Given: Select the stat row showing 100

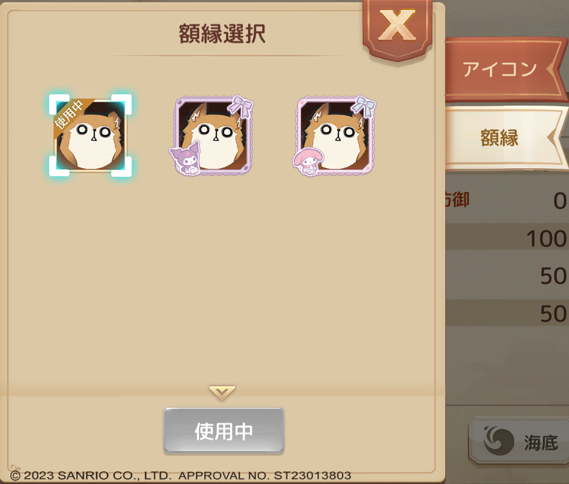Looking at the screenshot, I should coord(507,238).
